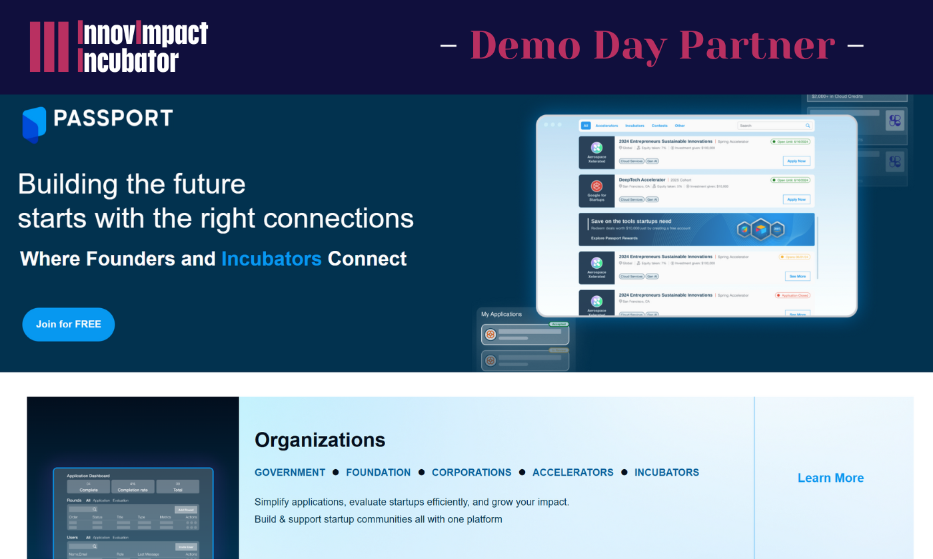Click the Rounds search icon in dashboard preview

(95, 510)
